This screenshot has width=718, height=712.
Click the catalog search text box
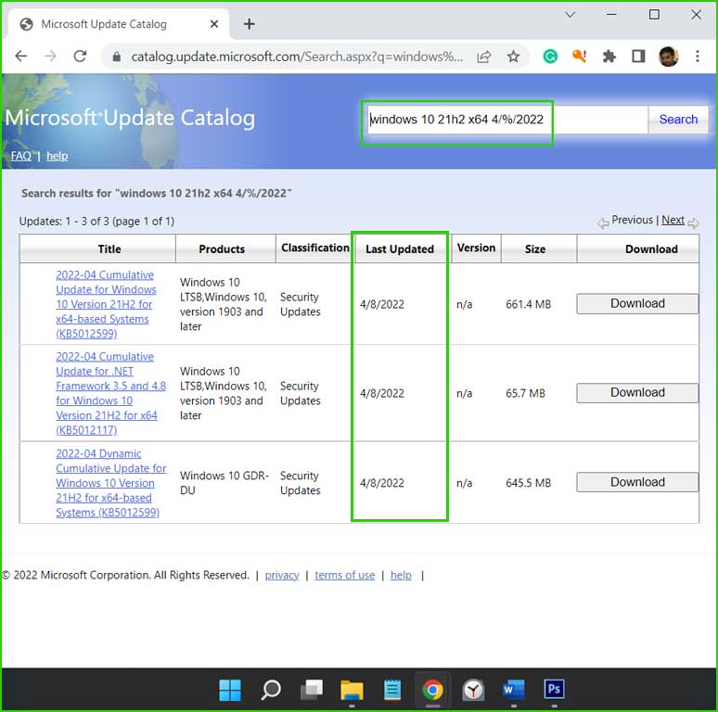tap(507, 120)
